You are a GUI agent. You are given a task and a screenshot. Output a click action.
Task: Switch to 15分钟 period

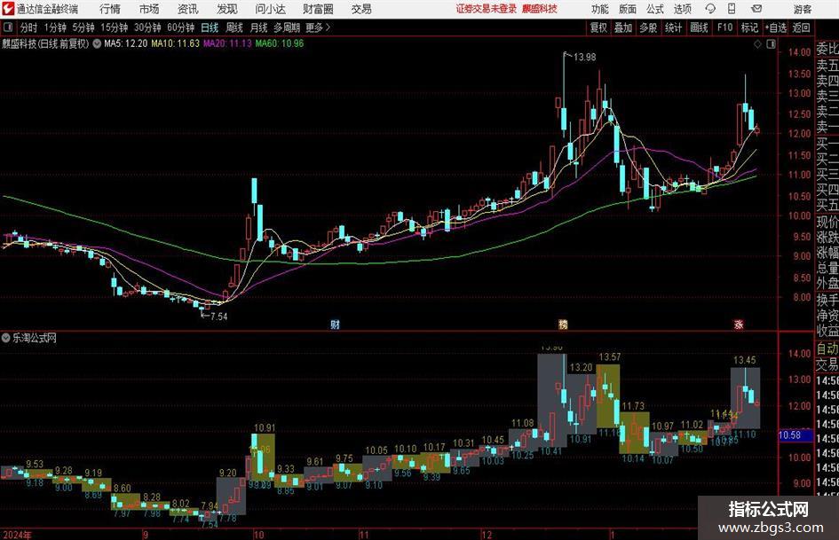[x=115, y=27]
